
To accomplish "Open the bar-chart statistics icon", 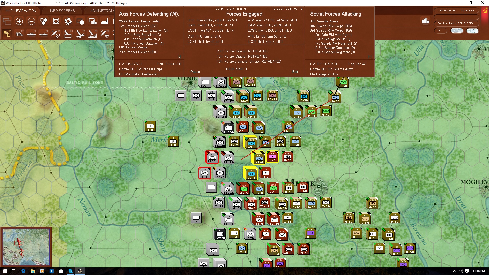I will coord(425,21).
